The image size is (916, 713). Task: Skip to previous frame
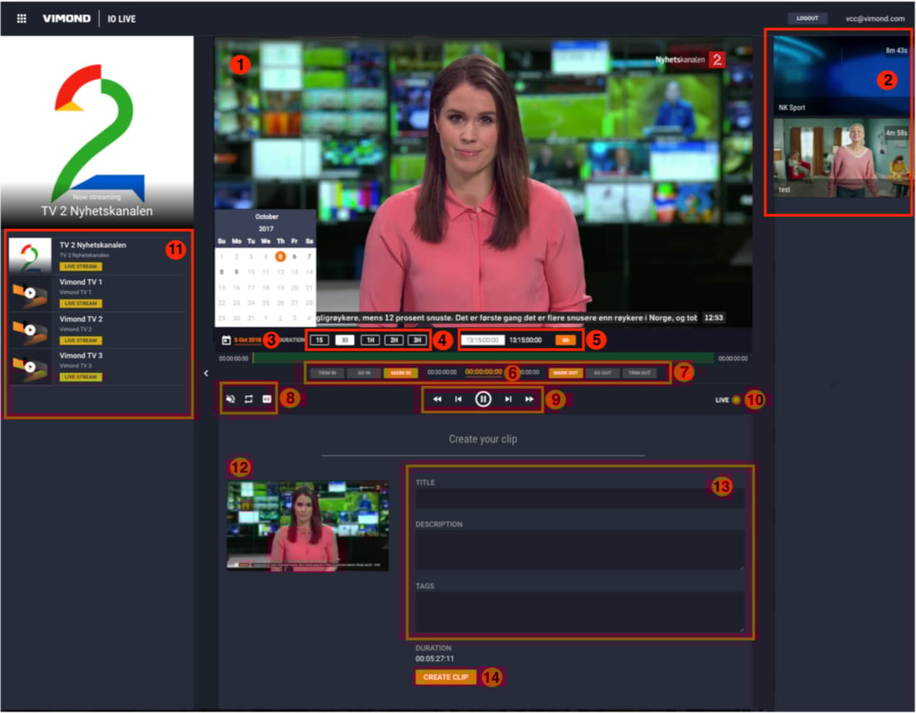459,399
